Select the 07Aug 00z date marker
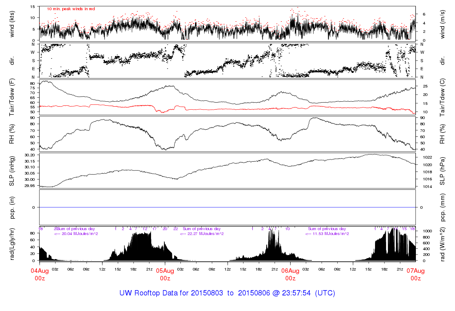Viewport: 455px width, 311px height. pos(415,274)
